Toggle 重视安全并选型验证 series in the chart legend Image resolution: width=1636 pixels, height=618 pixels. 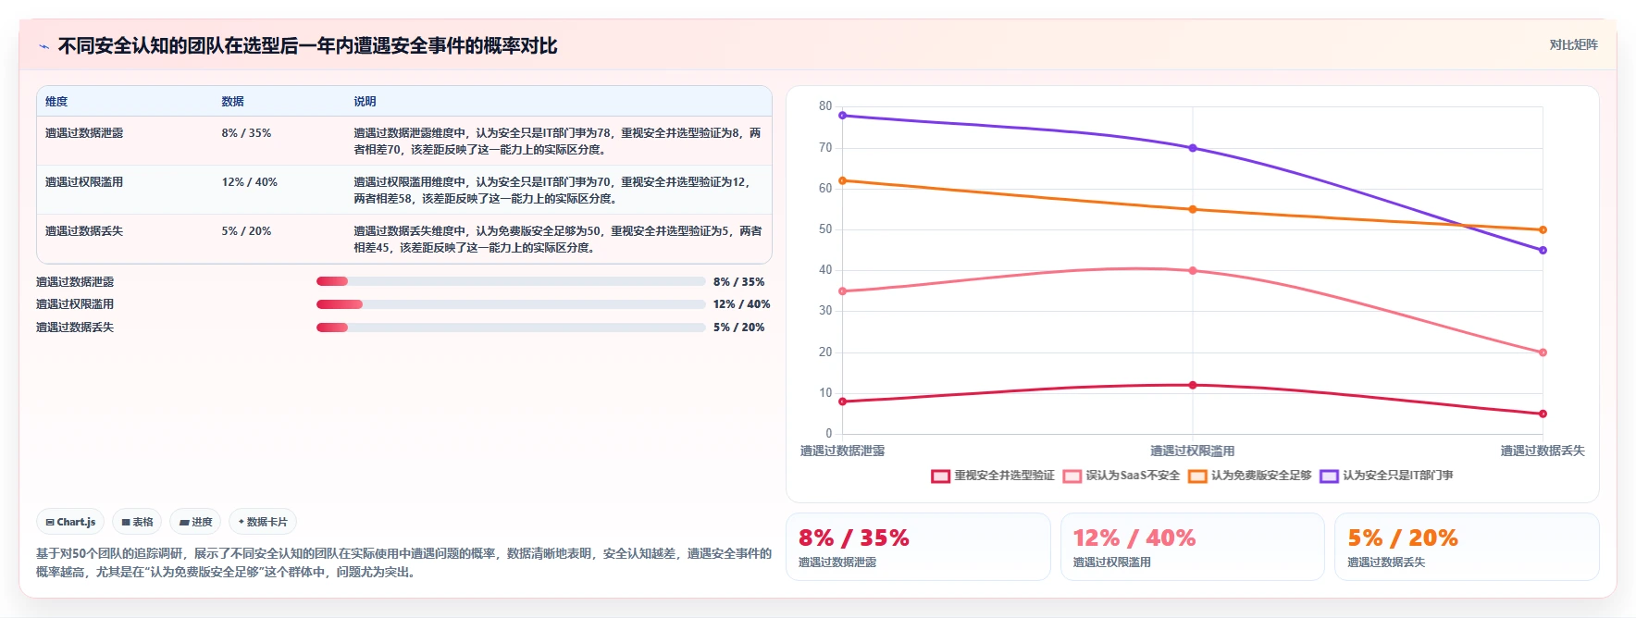point(993,476)
